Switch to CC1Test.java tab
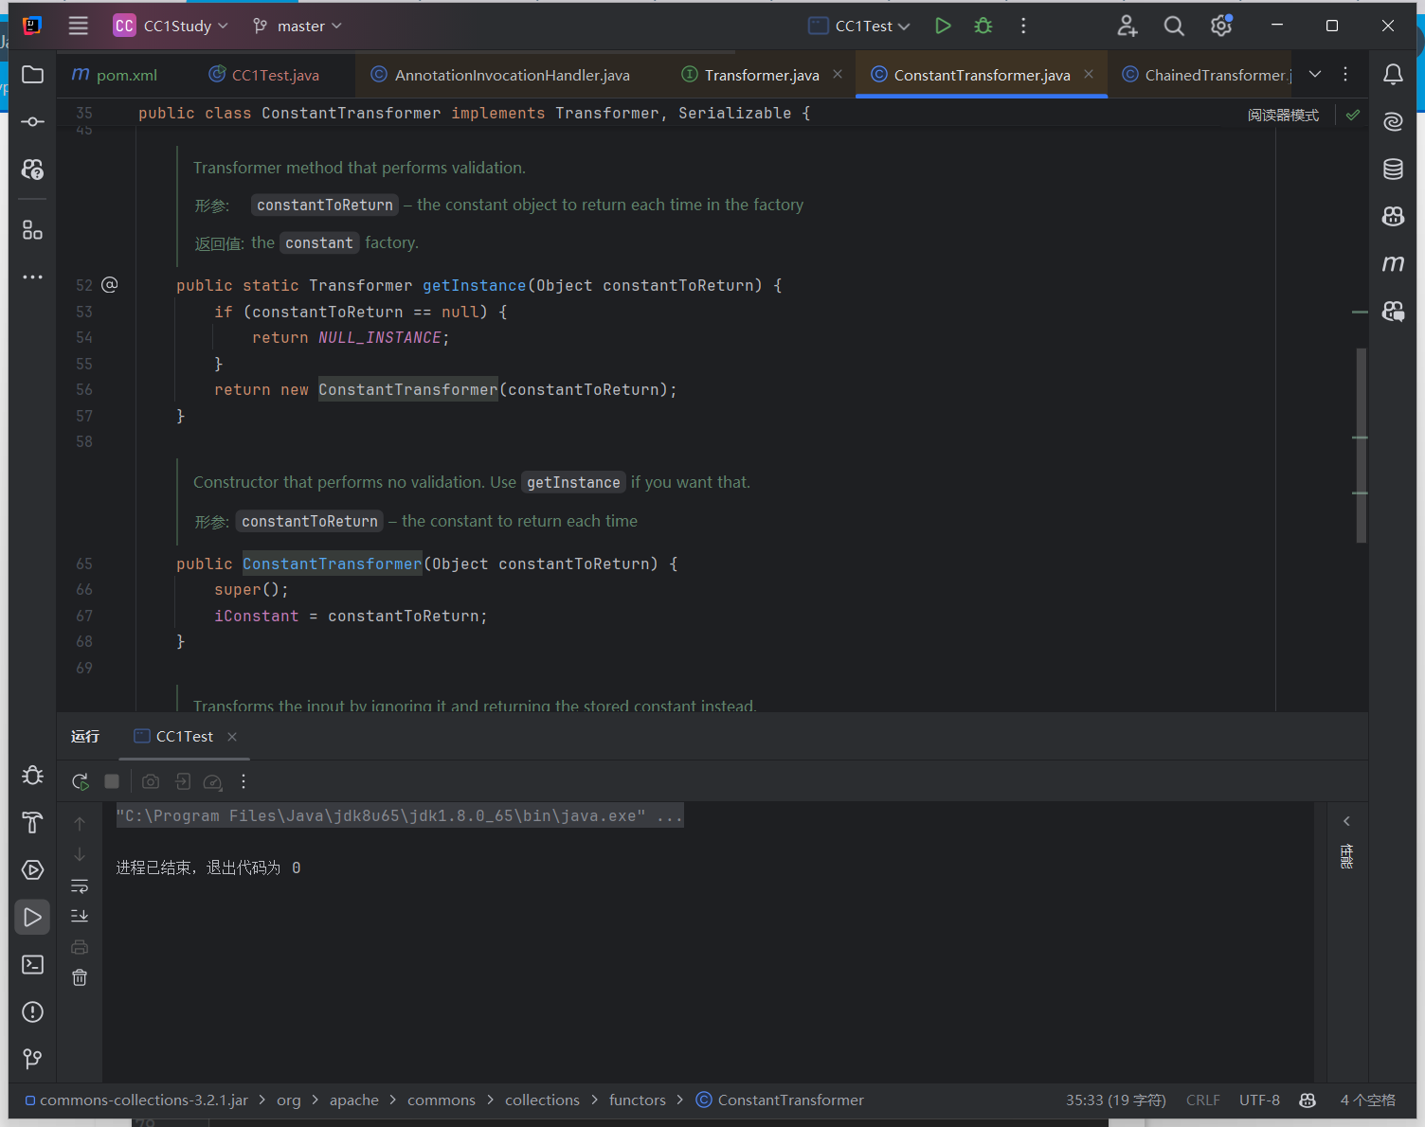 (x=263, y=75)
